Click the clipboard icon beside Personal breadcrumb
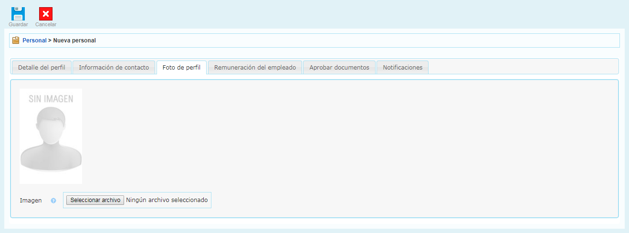629x233 pixels. (x=16, y=41)
